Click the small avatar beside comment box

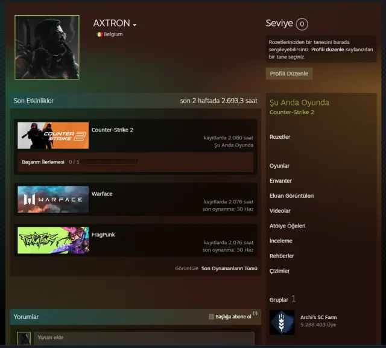24,338
